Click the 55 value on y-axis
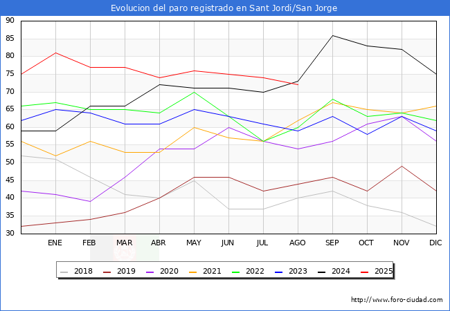Viewport: 450px width, 311px height. pos(10,145)
